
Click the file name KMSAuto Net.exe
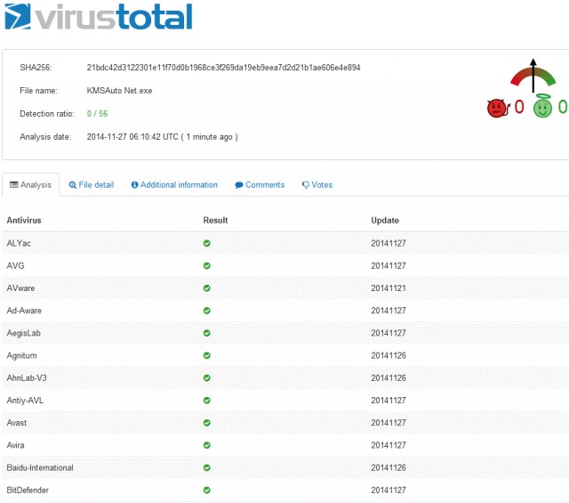(119, 91)
